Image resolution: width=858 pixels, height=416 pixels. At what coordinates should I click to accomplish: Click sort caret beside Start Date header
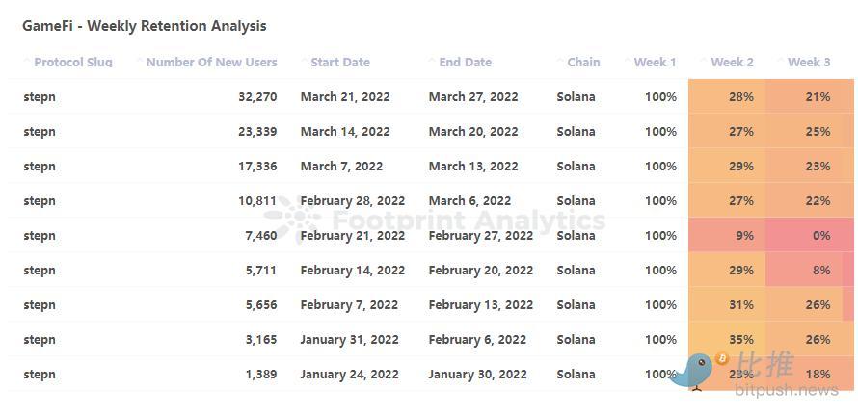click(303, 61)
